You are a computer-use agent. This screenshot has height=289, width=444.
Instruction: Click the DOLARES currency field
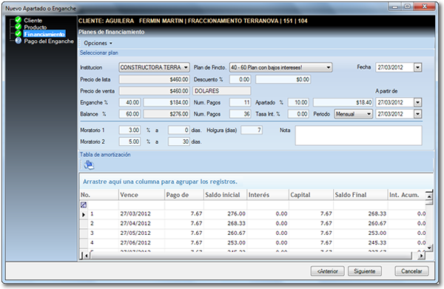coord(222,90)
